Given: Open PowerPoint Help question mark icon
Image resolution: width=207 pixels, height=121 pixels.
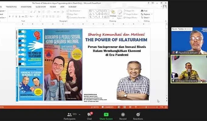Looking at the screenshot, I should pos(148,3).
